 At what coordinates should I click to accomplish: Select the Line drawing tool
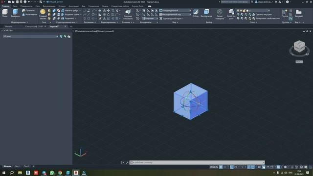tap(89, 15)
